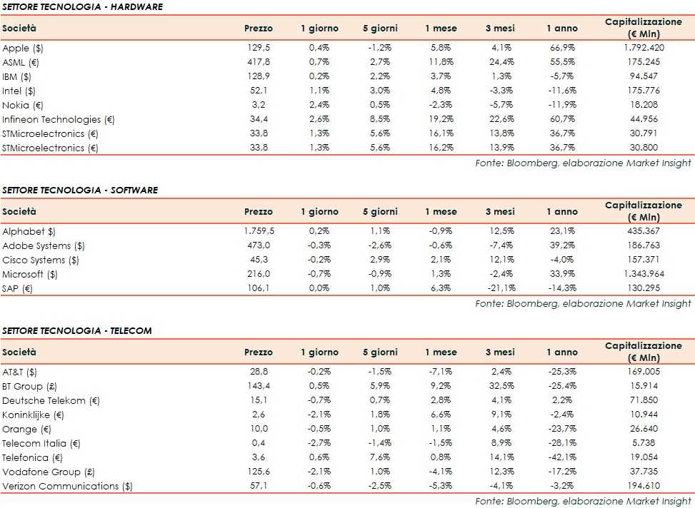Click the Telecom Italia (€) row label
This screenshot has height=508, width=695.
(41, 443)
